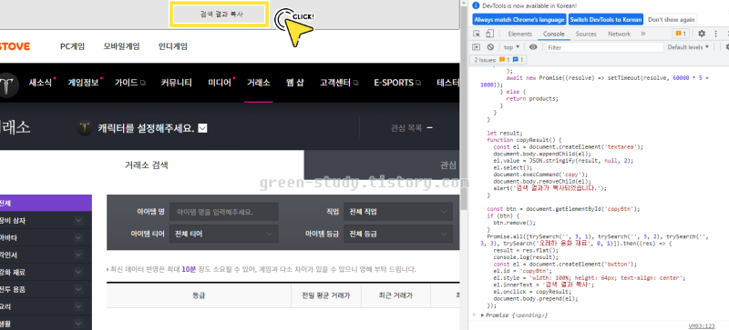Switch to the Sources tab
729x330 pixels.
(586, 34)
